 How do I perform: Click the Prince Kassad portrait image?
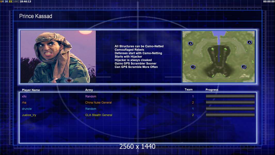point(58,57)
